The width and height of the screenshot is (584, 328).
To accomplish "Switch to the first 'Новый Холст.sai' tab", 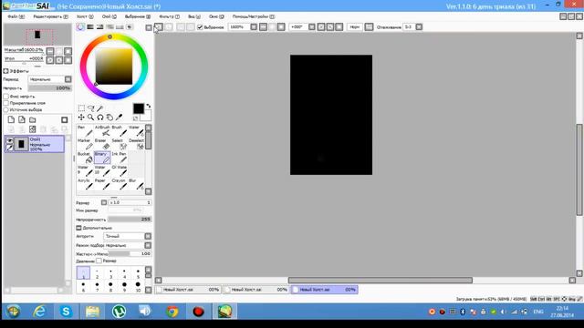I will [x=189, y=290].
